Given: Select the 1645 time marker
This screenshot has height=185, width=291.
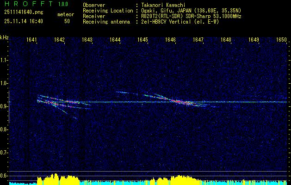Looking at the screenshot, I should click(142, 40).
